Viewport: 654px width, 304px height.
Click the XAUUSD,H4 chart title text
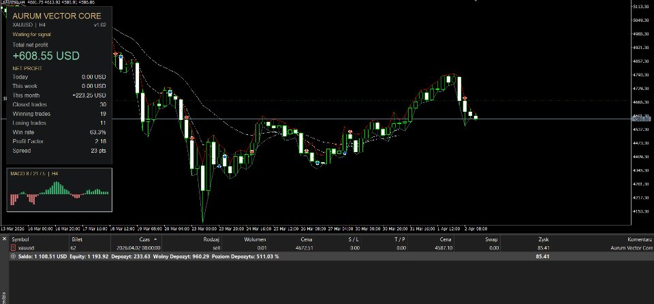click(15, 3)
